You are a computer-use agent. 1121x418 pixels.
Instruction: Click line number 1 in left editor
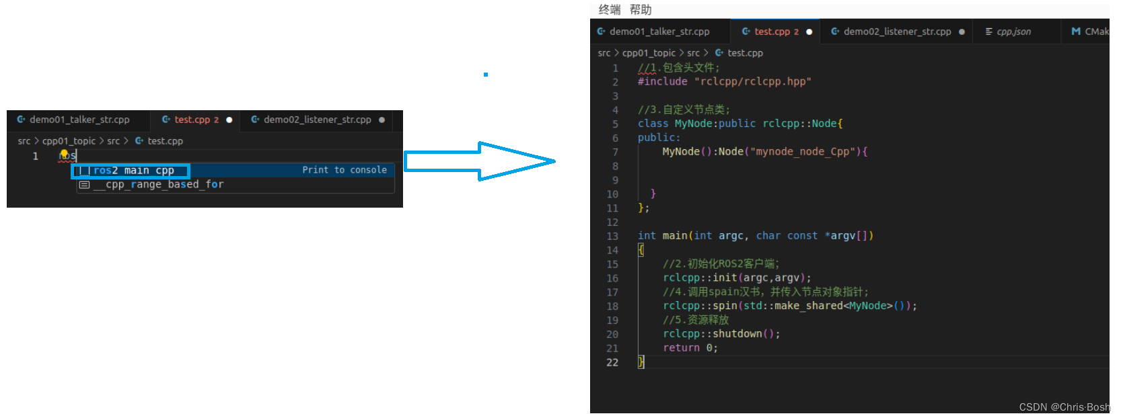click(x=36, y=156)
